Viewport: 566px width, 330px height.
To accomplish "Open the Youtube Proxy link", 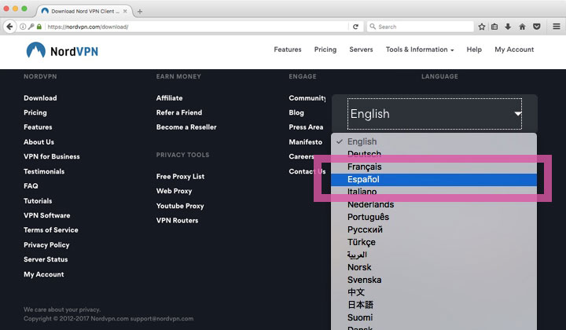I will coord(180,206).
